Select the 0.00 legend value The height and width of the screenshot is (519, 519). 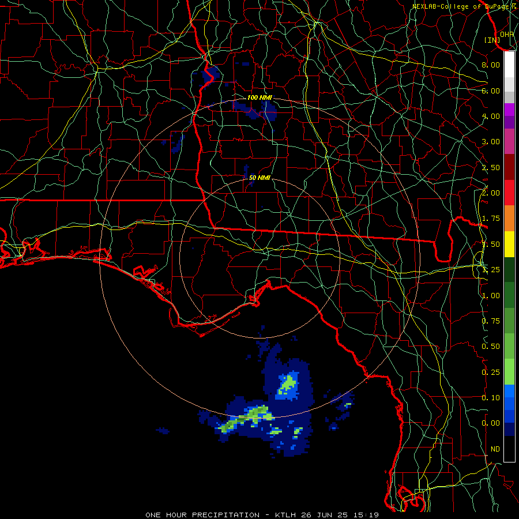[491, 423]
